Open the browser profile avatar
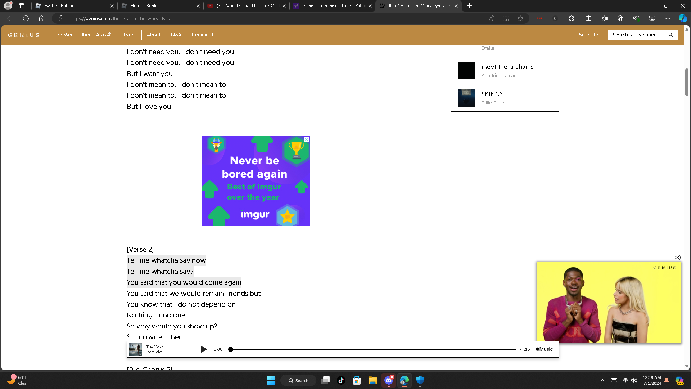691x389 pixels. (8, 6)
